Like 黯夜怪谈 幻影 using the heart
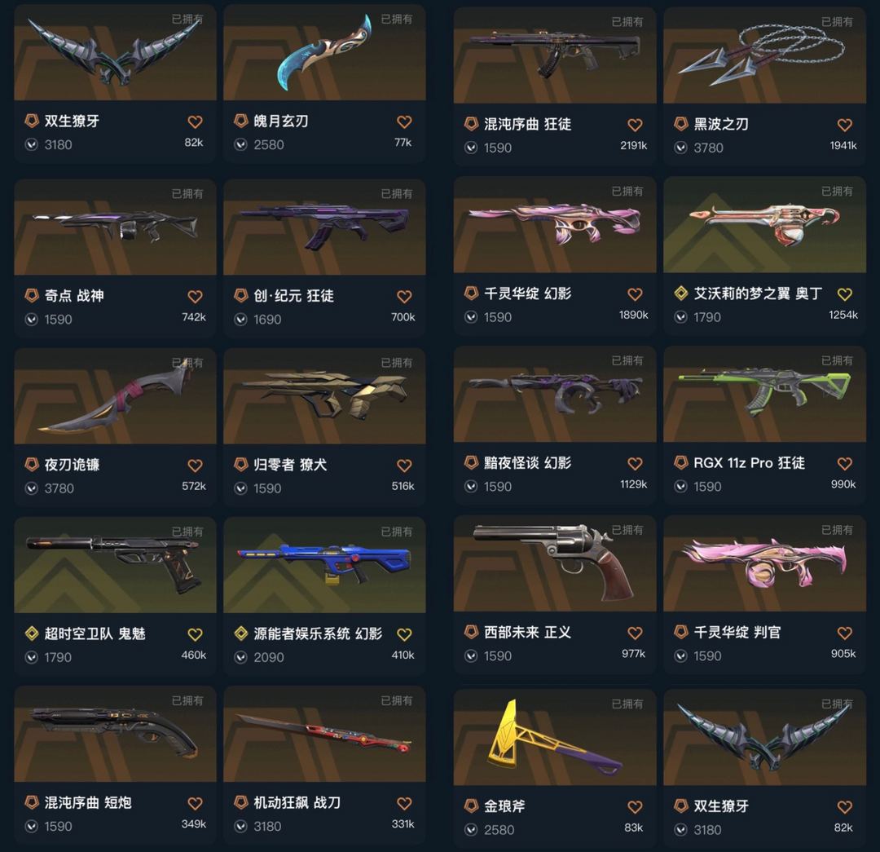Screen dimensions: 880x852 [635, 463]
